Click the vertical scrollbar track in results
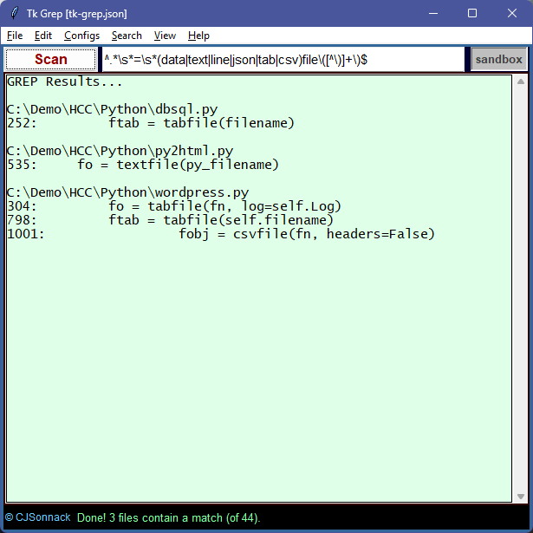The image size is (533, 533). coord(520,286)
